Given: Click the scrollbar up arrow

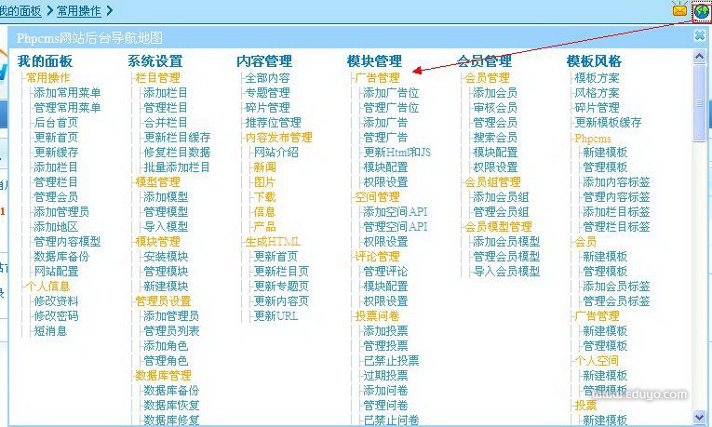Looking at the screenshot, I should coord(700,58).
